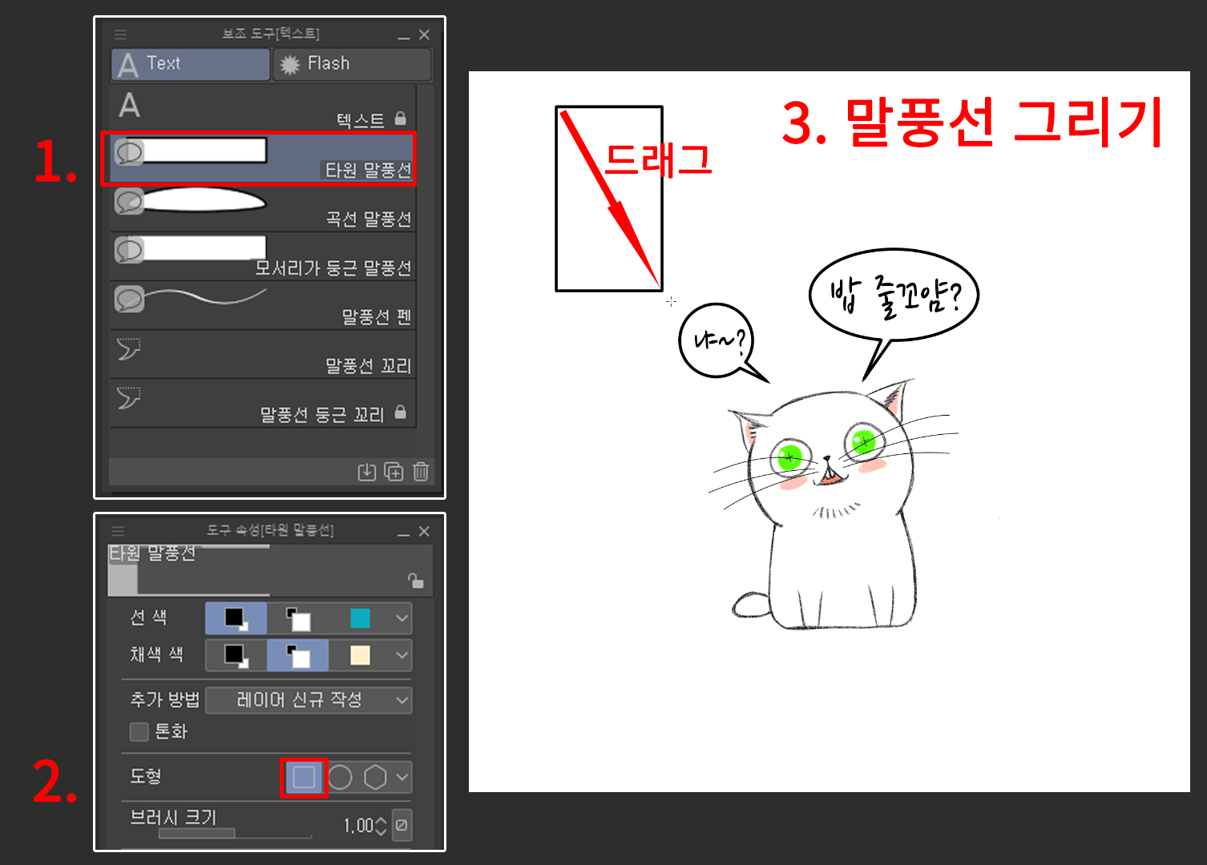Select the 말풍선 꼬리 sub tool
The width and height of the screenshot is (1207, 865).
[x=262, y=355]
